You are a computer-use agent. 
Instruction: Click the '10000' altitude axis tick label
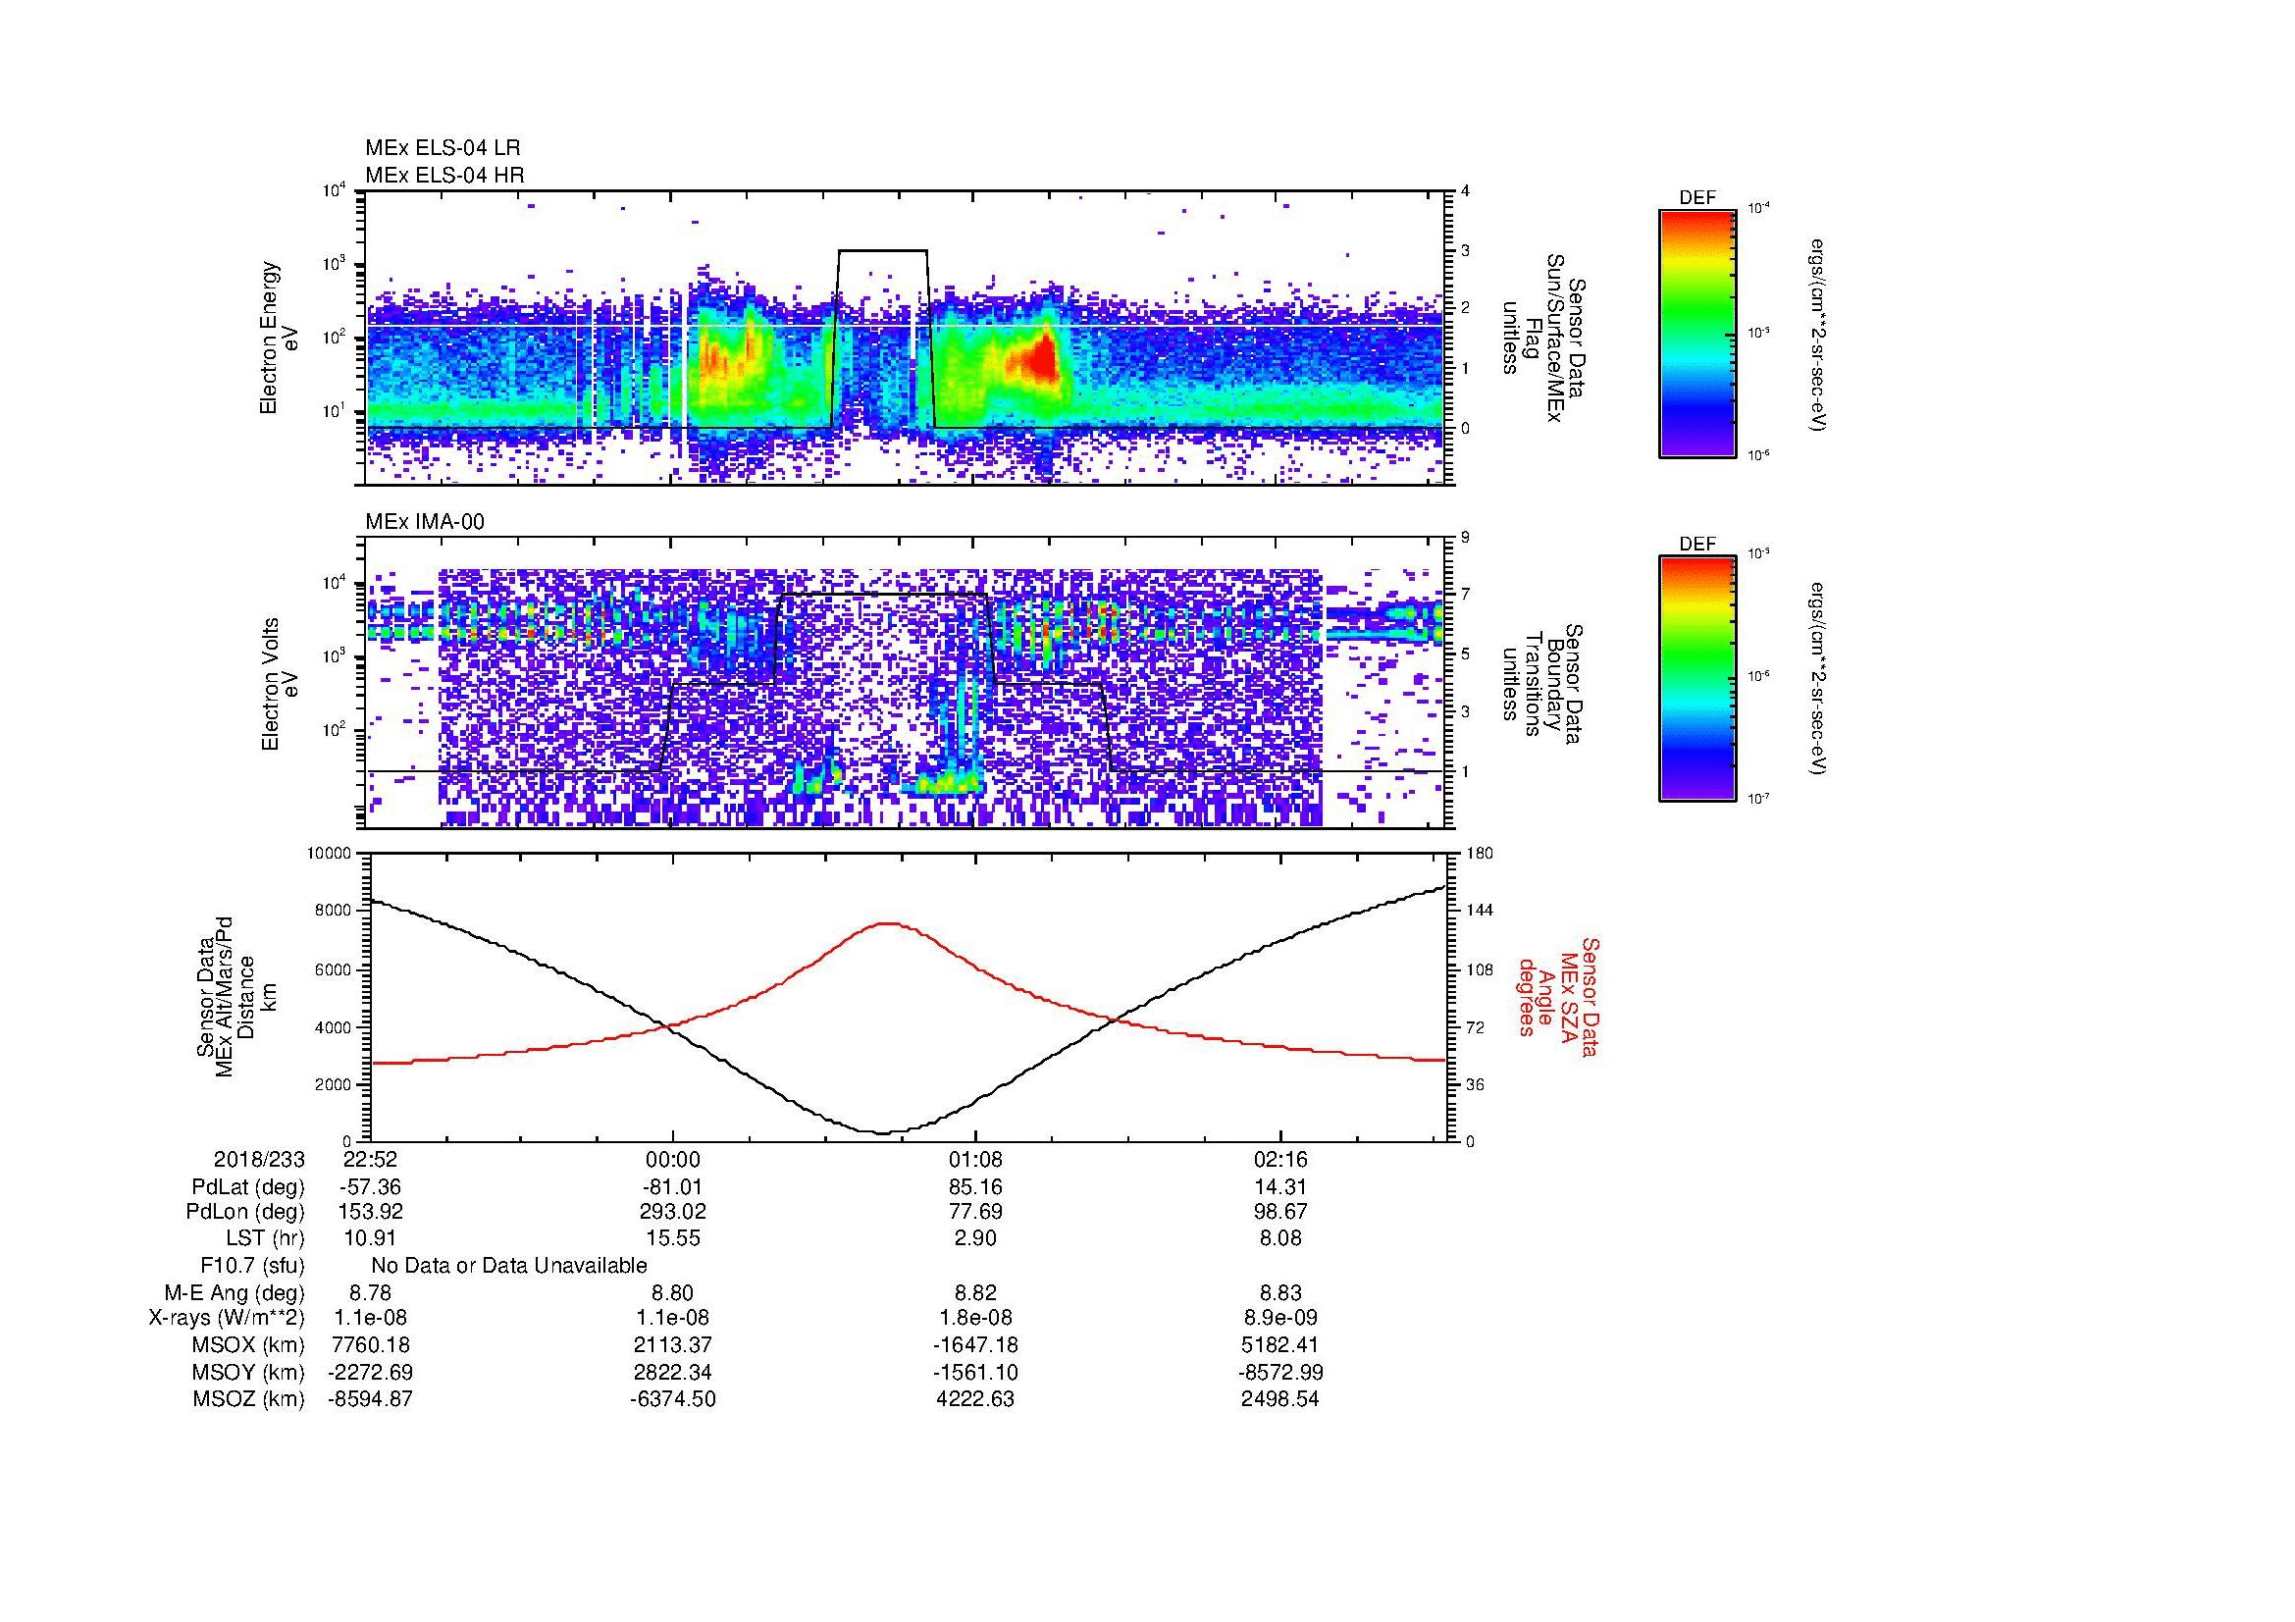coord(329,854)
